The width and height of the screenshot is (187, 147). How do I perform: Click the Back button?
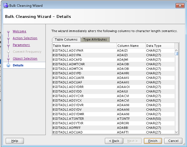pos(114,141)
